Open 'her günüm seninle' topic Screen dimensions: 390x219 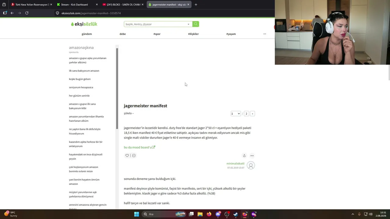79,96
